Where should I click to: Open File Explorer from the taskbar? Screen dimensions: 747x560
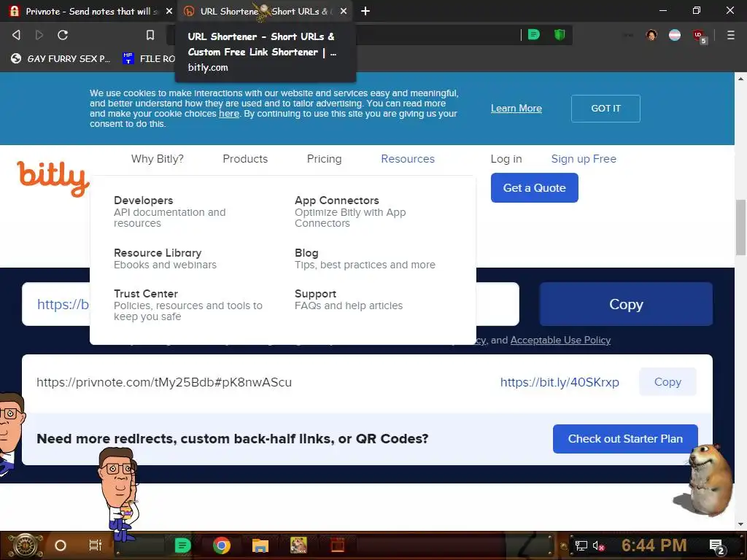click(260, 545)
